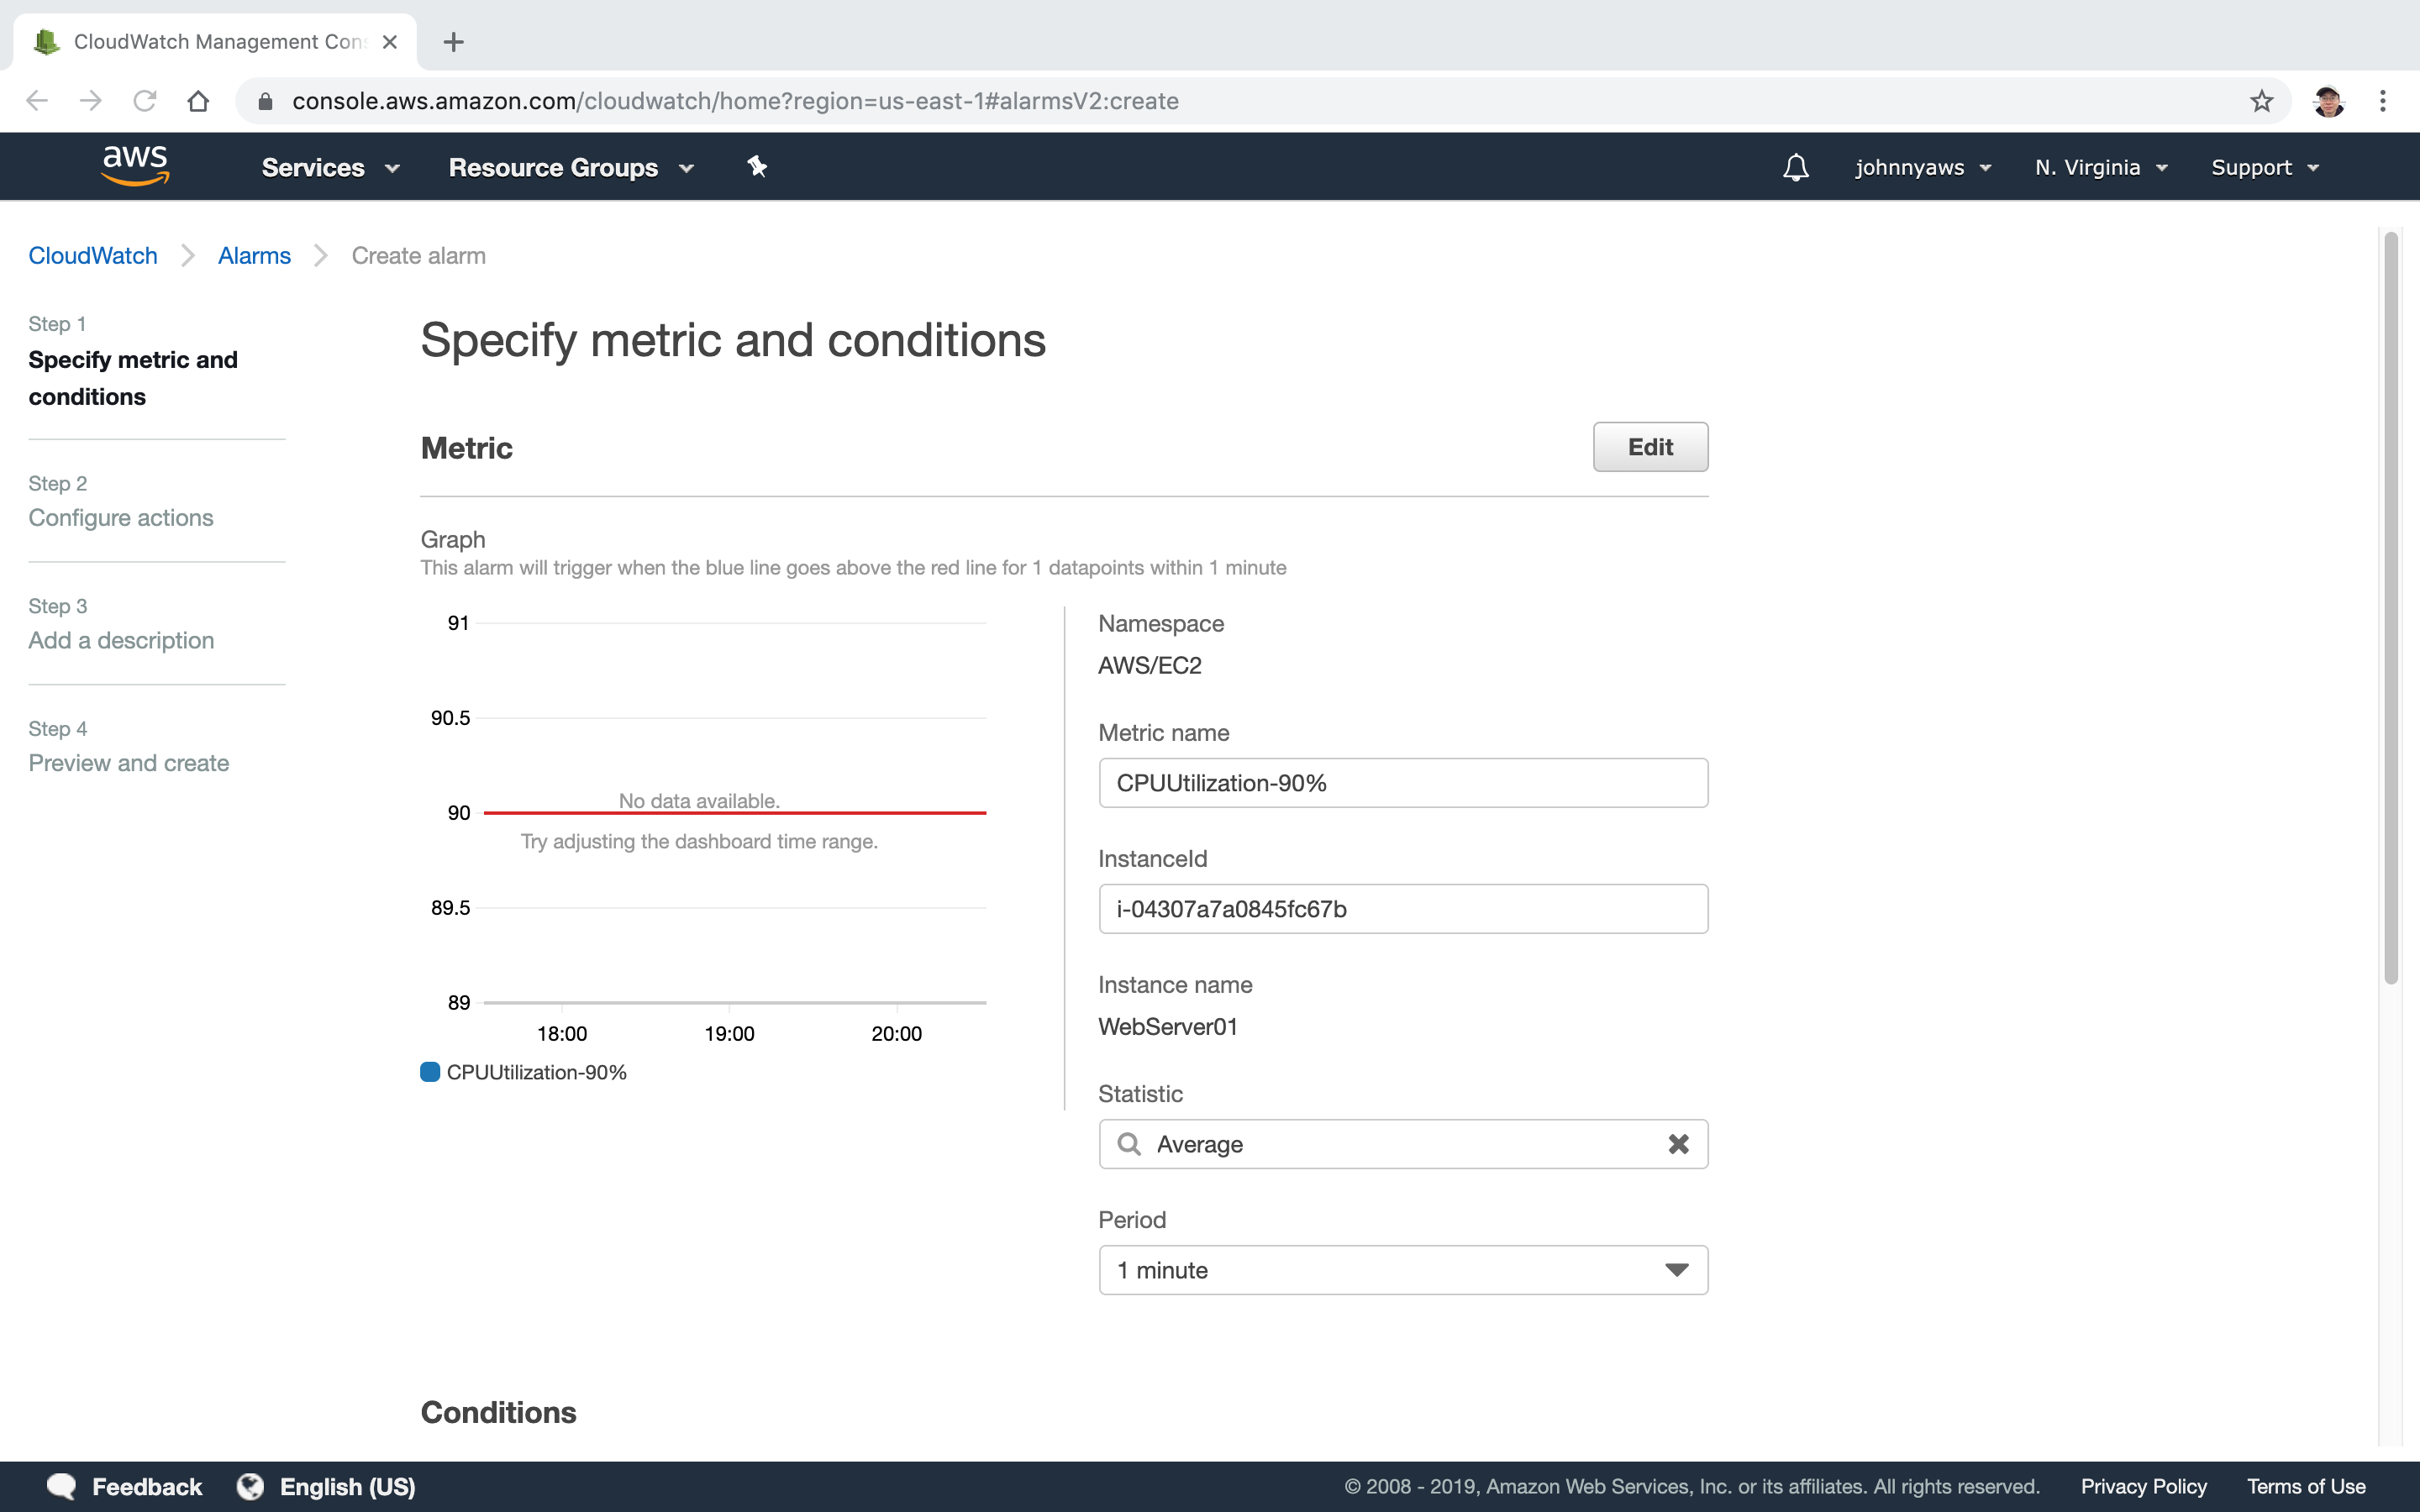Viewport: 2420px width, 1512px height.
Task: Expand the Services menu
Action: 331,167
